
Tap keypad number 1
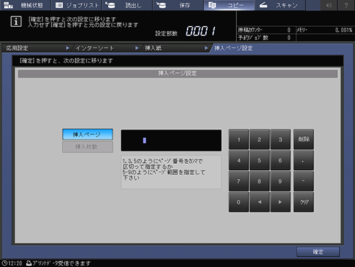pos(238,140)
